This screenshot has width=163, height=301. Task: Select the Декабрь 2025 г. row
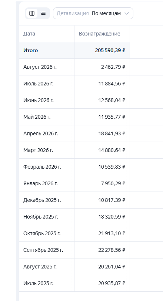pos(91,200)
